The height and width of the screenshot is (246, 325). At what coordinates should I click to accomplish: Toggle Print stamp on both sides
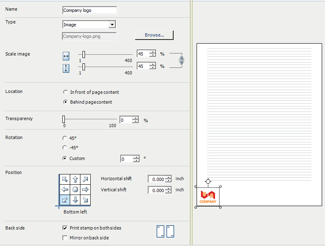tap(65, 228)
